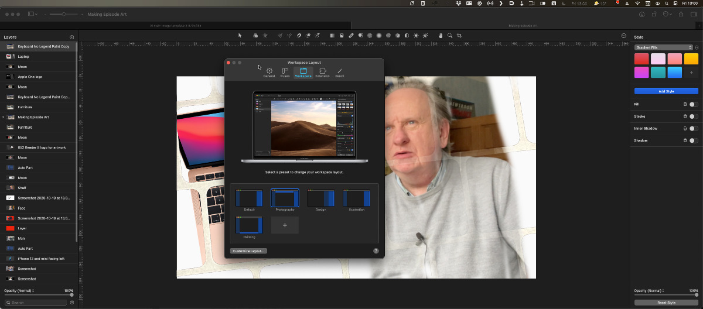This screenshot has width=703, height=309.
Task: Select the Crop tool in toolbar
Action: (x=459, y=35)
